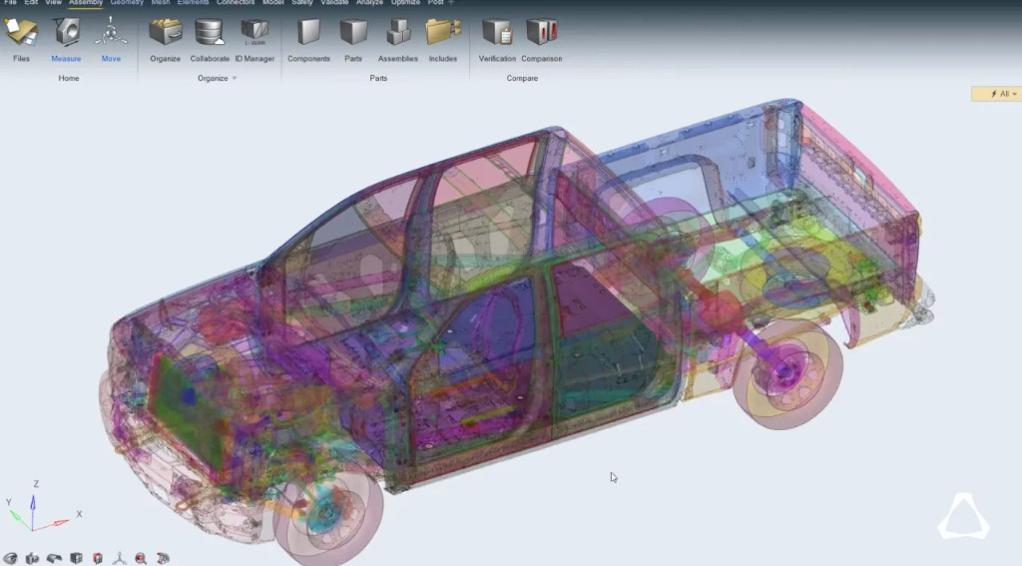Toggle the axis triad display icon
Viewport: 1022px width, 566px height.
(119, 558)
